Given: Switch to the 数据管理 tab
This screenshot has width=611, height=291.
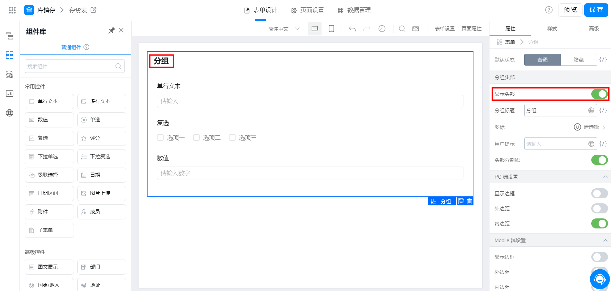Looking at the screenshot, I should click(354, 10).
